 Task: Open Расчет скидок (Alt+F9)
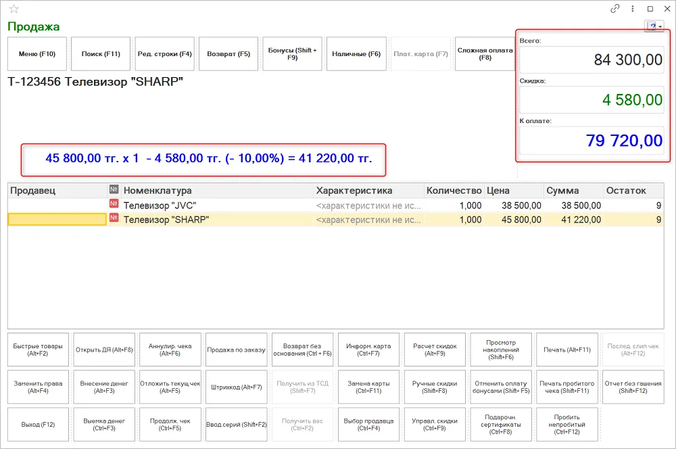(x=435, y=350)
